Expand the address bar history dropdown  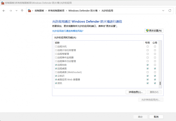(x=163, y=11)
